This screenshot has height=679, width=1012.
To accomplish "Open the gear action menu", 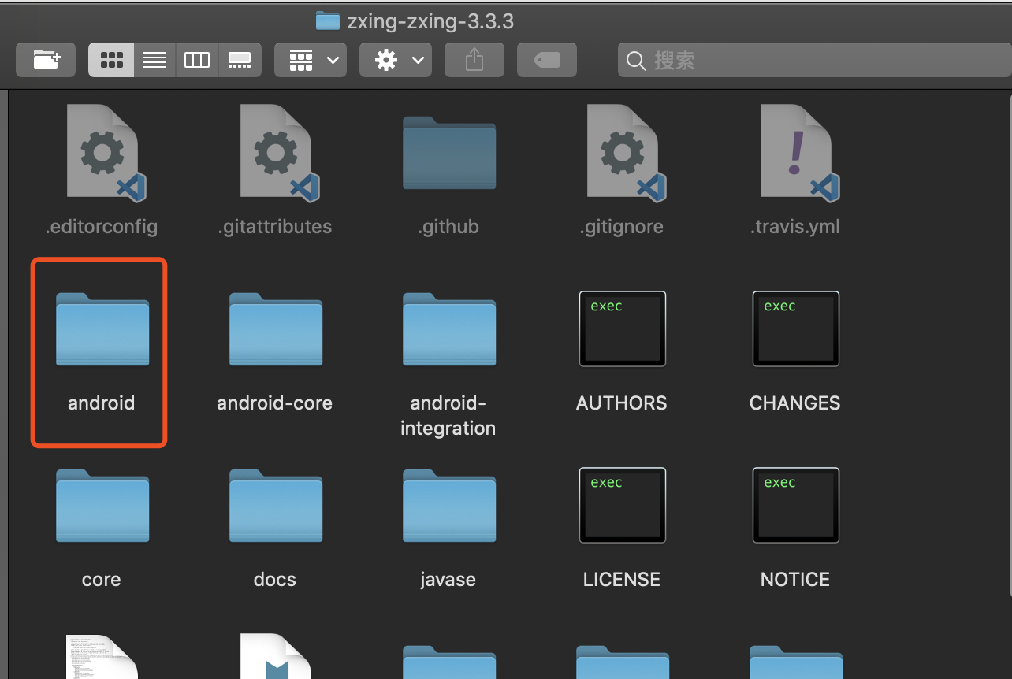I will (x=396, y=60).
